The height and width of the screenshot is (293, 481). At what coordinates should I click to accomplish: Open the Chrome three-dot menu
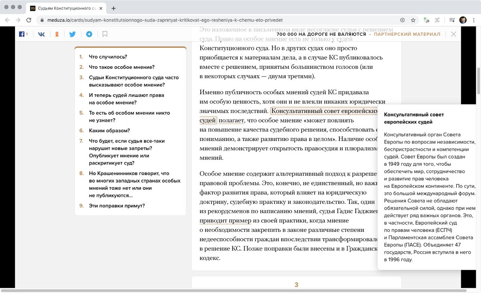coord(474,20)
